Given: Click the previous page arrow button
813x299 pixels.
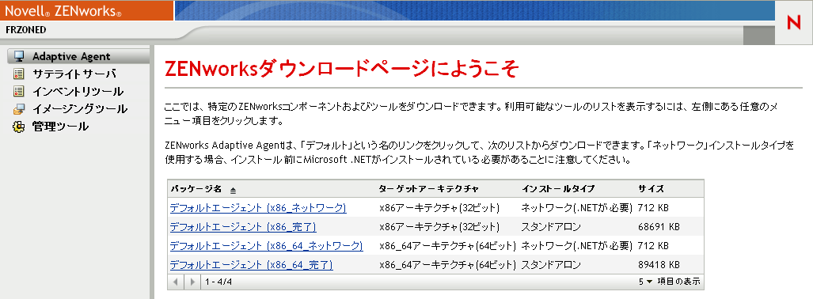Looking at the screenshot, I should point(177,282).
